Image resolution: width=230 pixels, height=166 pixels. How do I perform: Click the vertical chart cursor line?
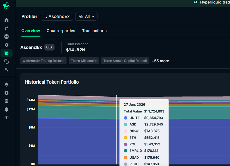(117, 129)
